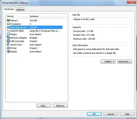Viewport: 137px width, 119px height.
Task: Select the Display row label
Action: (14, 52)
